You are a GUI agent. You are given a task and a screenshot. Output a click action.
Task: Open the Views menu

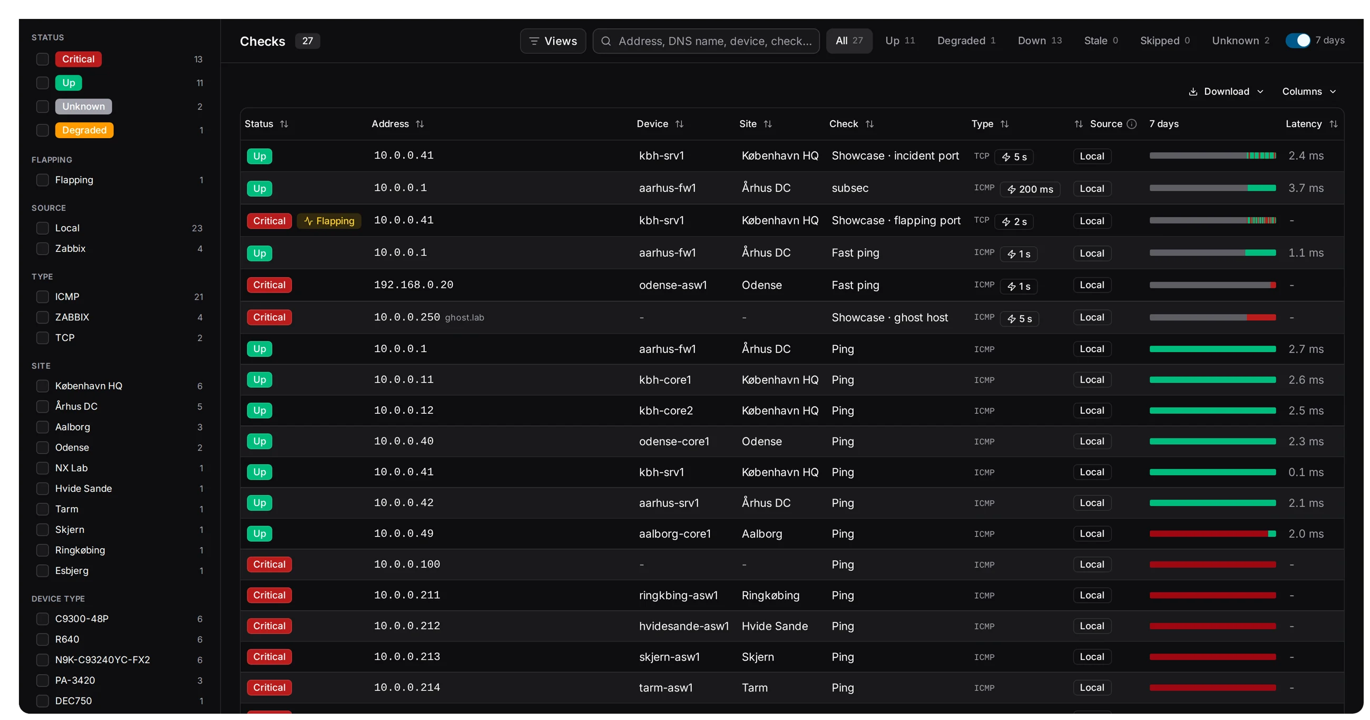coord(553,41)
